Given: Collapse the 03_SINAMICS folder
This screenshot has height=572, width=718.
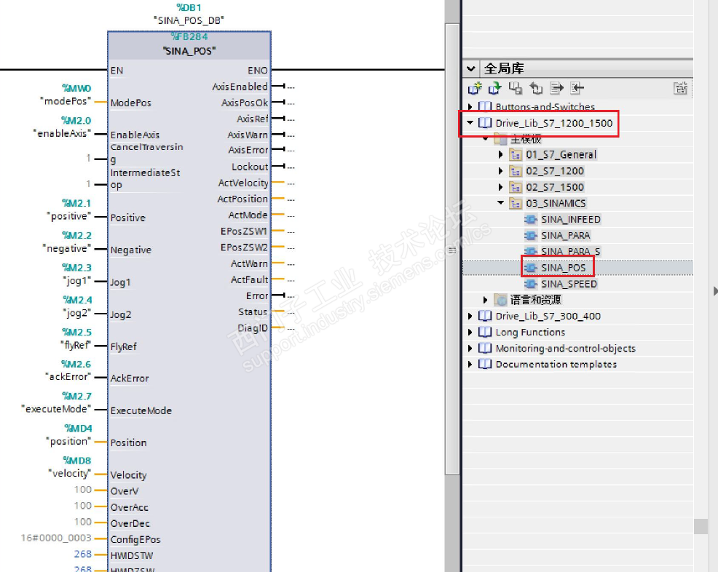Looking at the screenshot, I should (x=500, y=203).
